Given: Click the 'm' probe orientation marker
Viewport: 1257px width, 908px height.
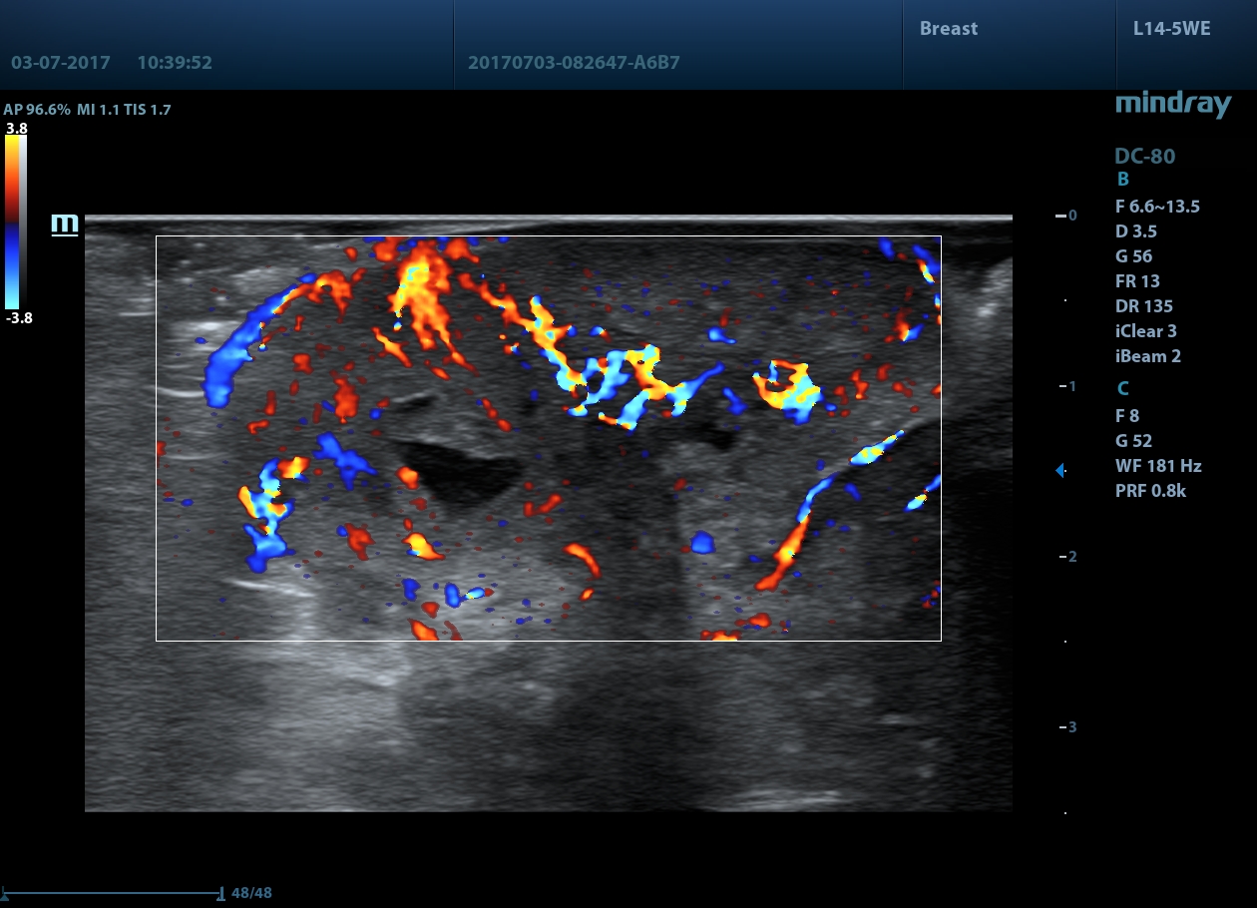Looking at the screenshot, I should [65, 225].
